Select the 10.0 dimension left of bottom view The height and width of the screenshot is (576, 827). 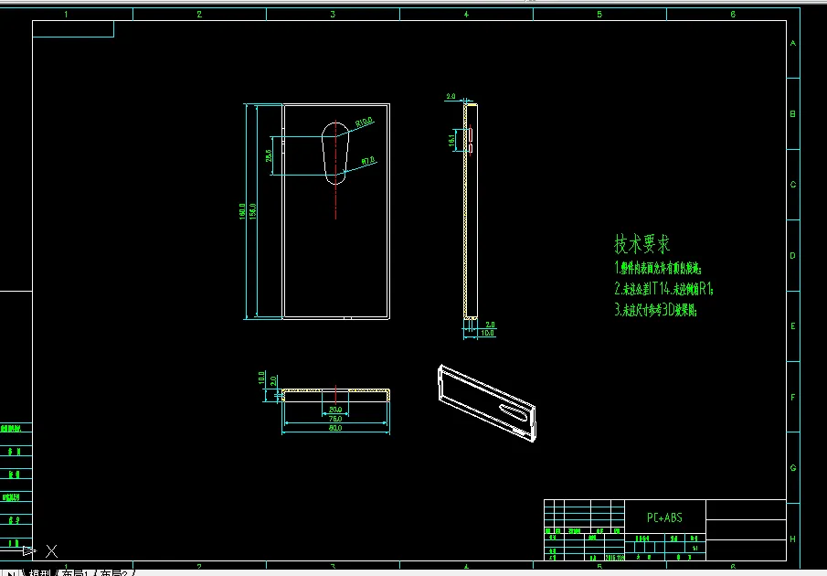coord(261,379)
